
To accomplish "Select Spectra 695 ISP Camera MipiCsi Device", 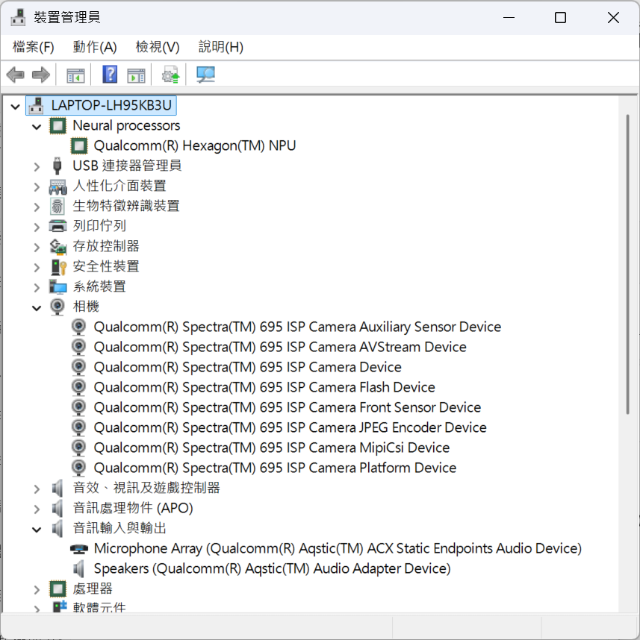I will point(272,448).
